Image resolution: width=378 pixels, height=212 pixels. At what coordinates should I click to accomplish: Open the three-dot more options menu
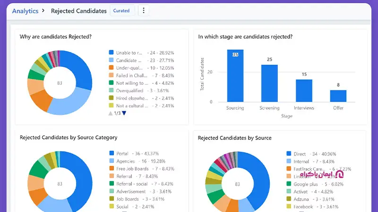(x=144, y=11)
